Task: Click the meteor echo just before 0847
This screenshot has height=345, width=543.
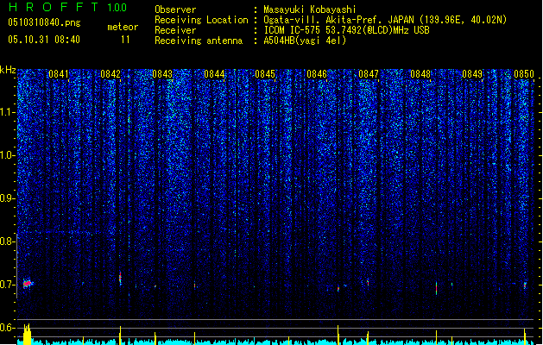Action: tap(368, 283)
